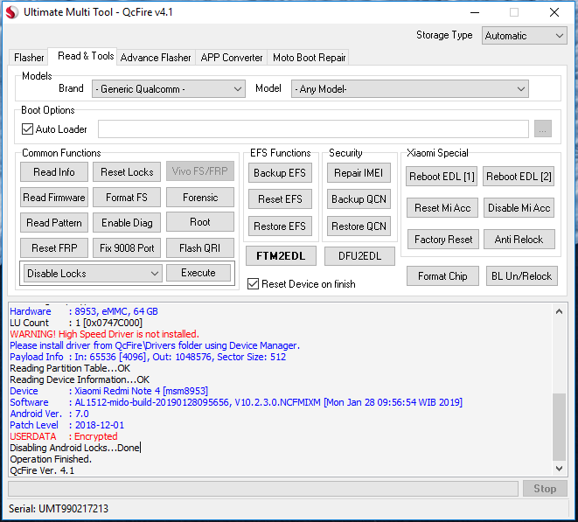
Task: Click the Xiaomi Factory Reset button
Action: click(x=443, y=240)
